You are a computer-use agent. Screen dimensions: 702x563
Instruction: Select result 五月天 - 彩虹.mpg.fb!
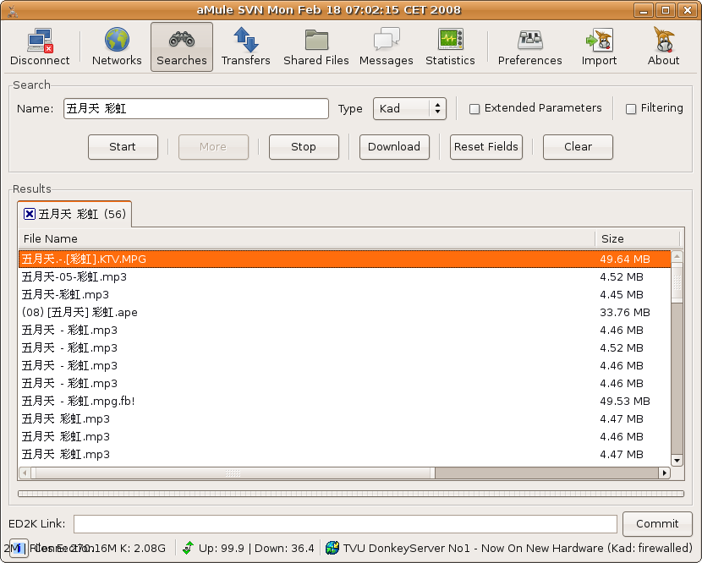(345, 401)
